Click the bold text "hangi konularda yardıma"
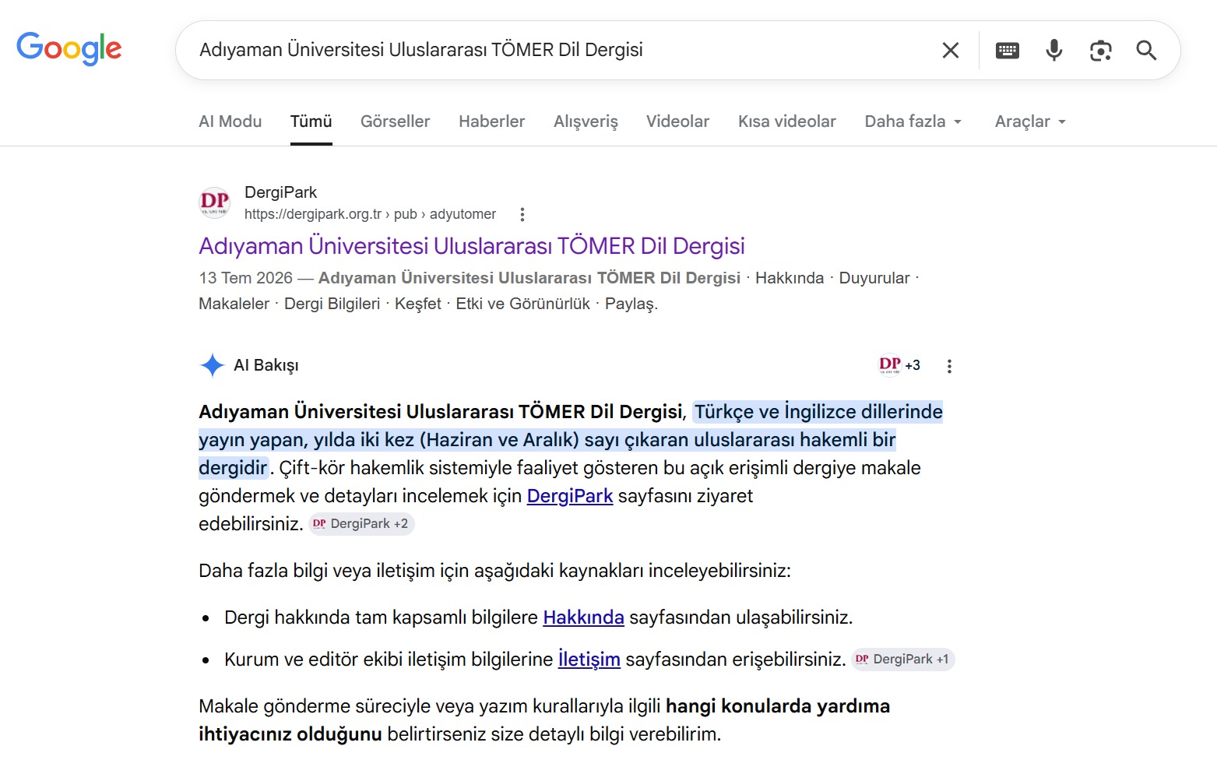Viewport: 1217px width, 774px height. pyautogui.click(x=778, y=706)
